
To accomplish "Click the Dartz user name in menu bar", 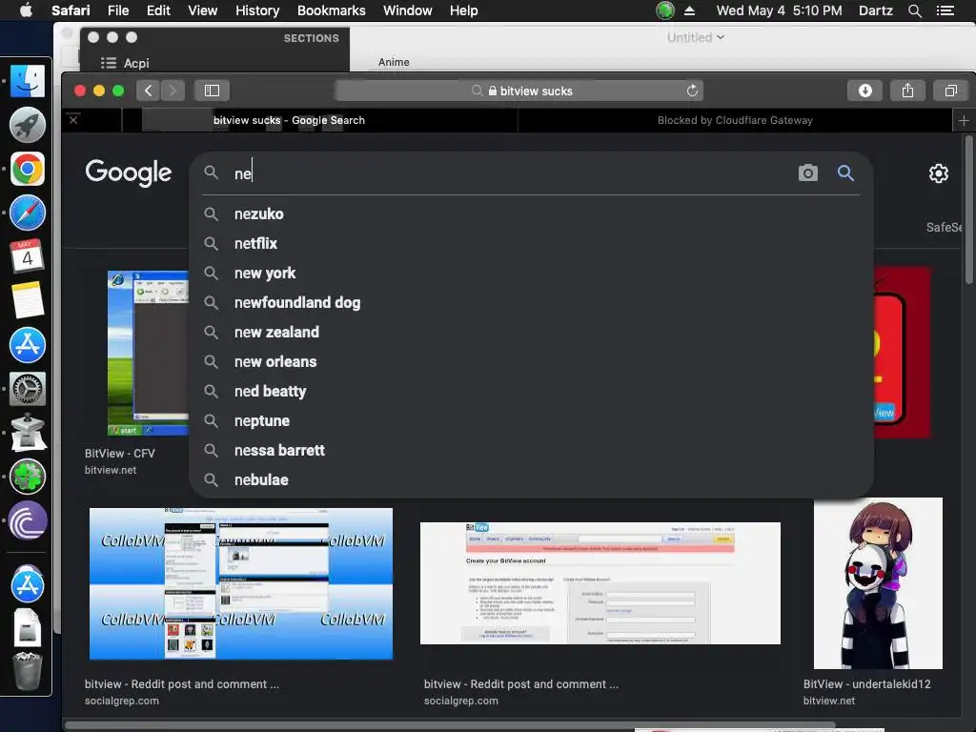I will click(875, 10).
